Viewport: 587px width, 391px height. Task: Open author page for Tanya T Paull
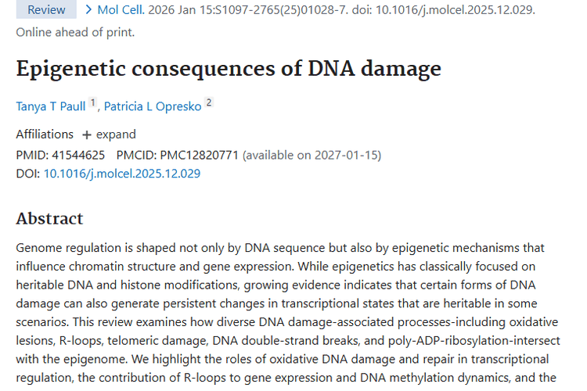pyautogui.click(x=51, y=106)
